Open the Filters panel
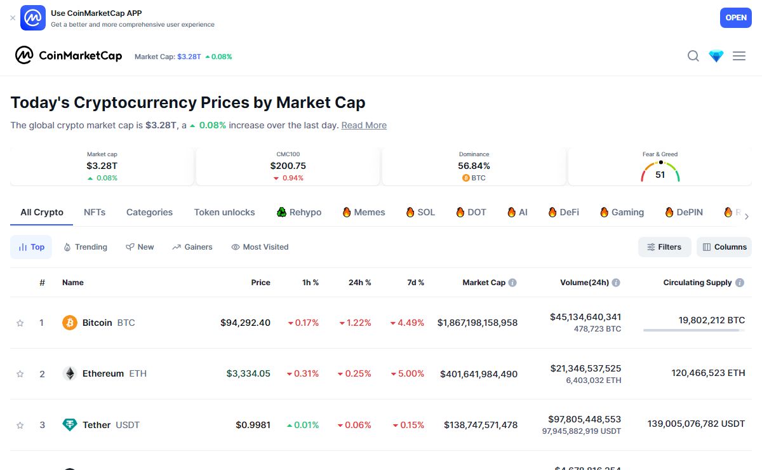This screenshot has width=762, height=470. [x=664, y=247]
